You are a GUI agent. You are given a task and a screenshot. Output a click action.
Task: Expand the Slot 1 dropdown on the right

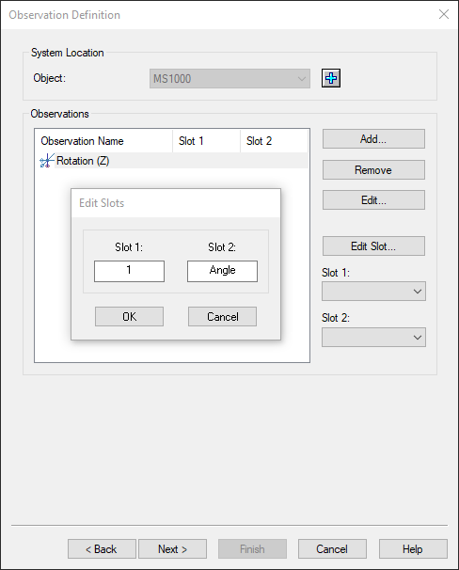tap(373, 292)
